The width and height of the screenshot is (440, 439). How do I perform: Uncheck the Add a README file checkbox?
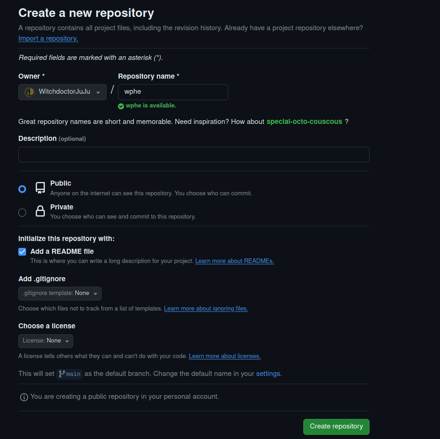point(22,252)
